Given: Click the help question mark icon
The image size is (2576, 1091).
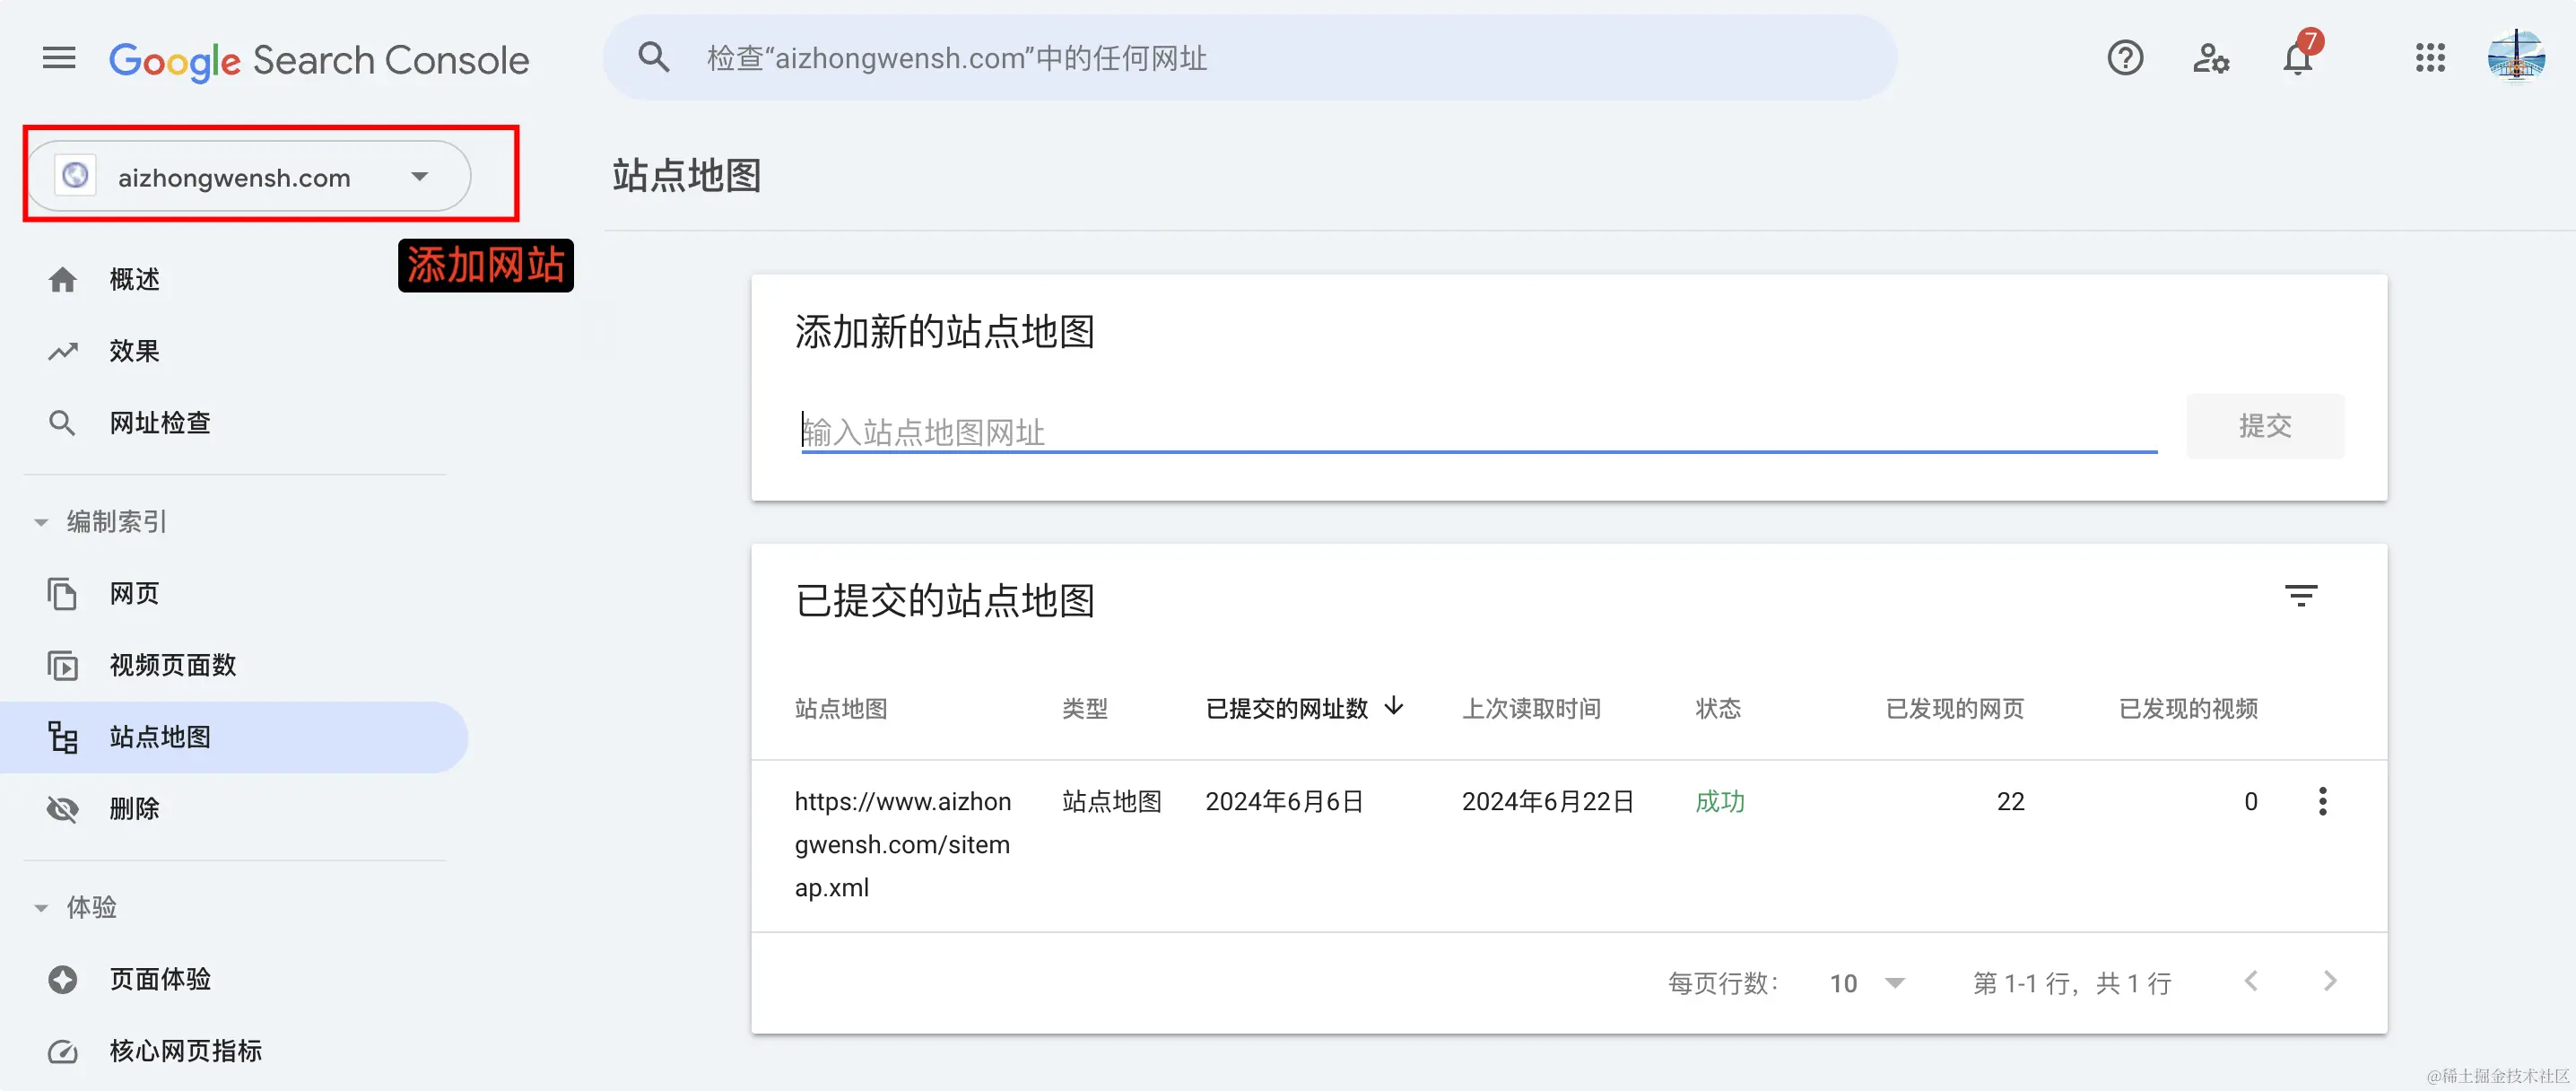Looking at the screenshot, I should (2124, 58).
